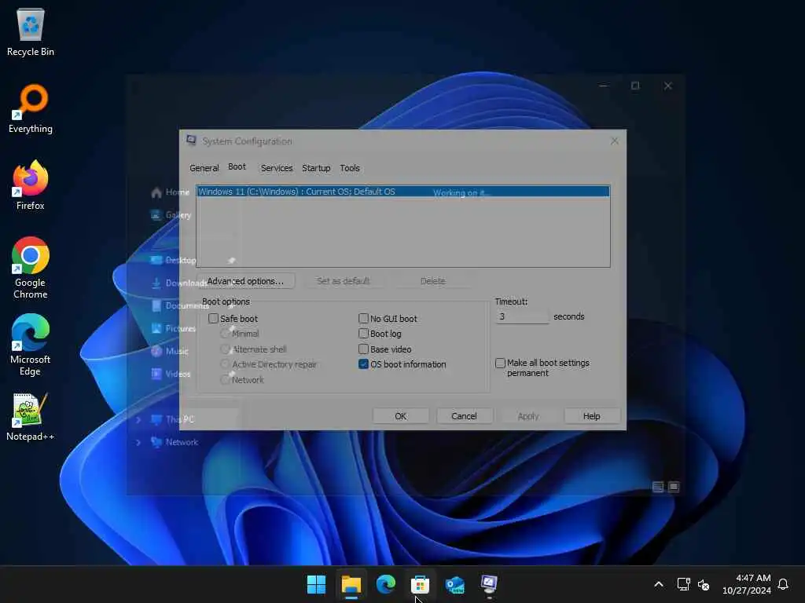
Task: Select the Firefox desktop shortcut
Action: 31,185
